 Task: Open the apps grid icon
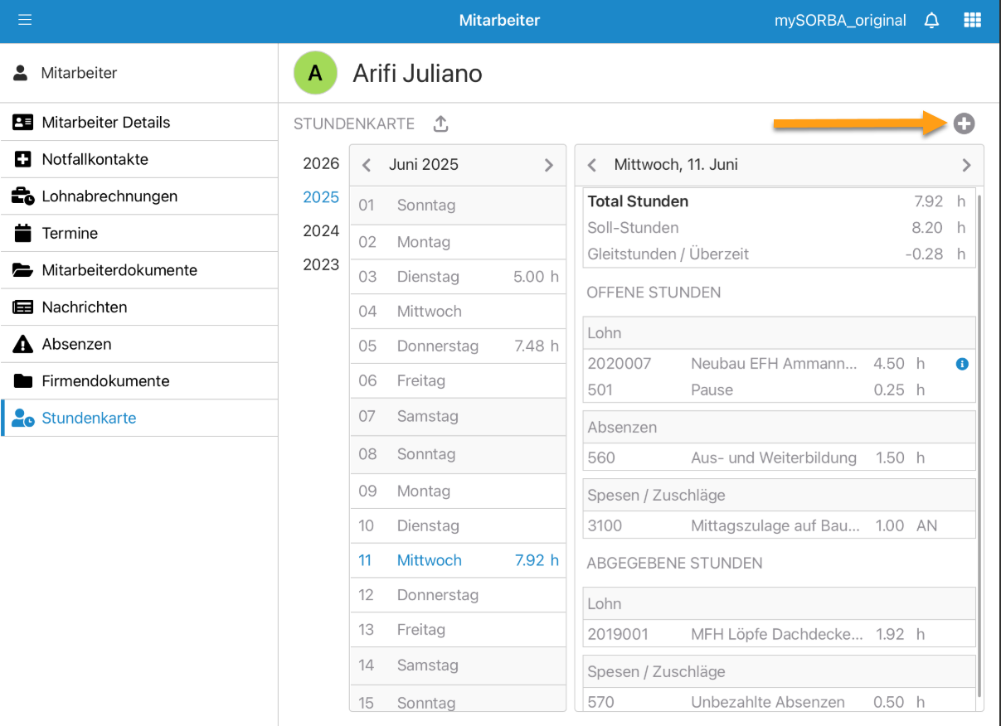click(972, 21)
